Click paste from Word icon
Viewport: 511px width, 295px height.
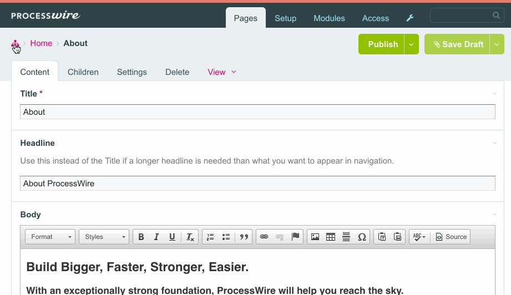coord(398,237)
